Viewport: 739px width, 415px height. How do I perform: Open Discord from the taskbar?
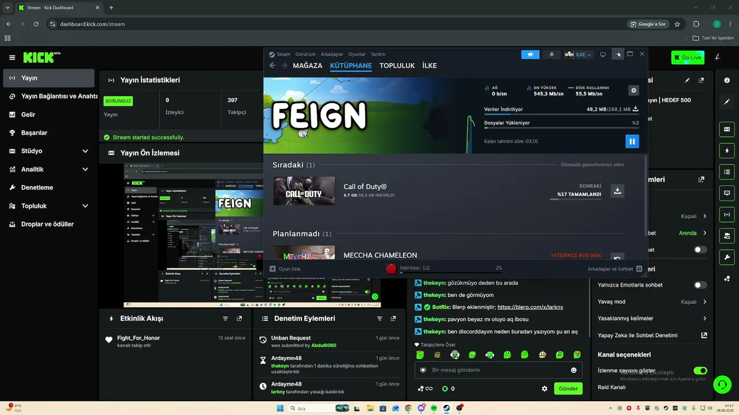421,408
